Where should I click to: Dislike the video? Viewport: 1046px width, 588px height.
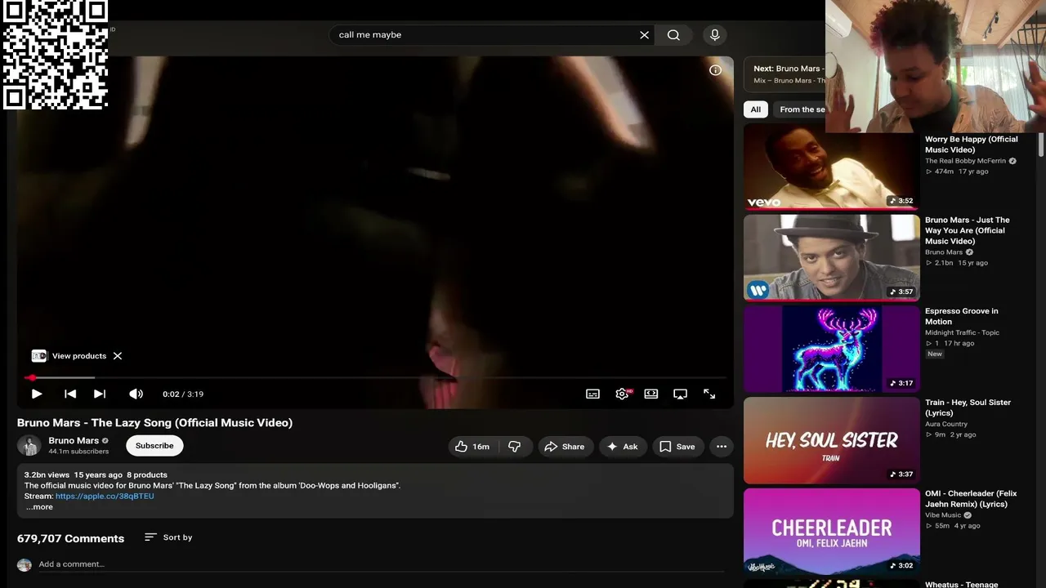(x=515, y=447)
